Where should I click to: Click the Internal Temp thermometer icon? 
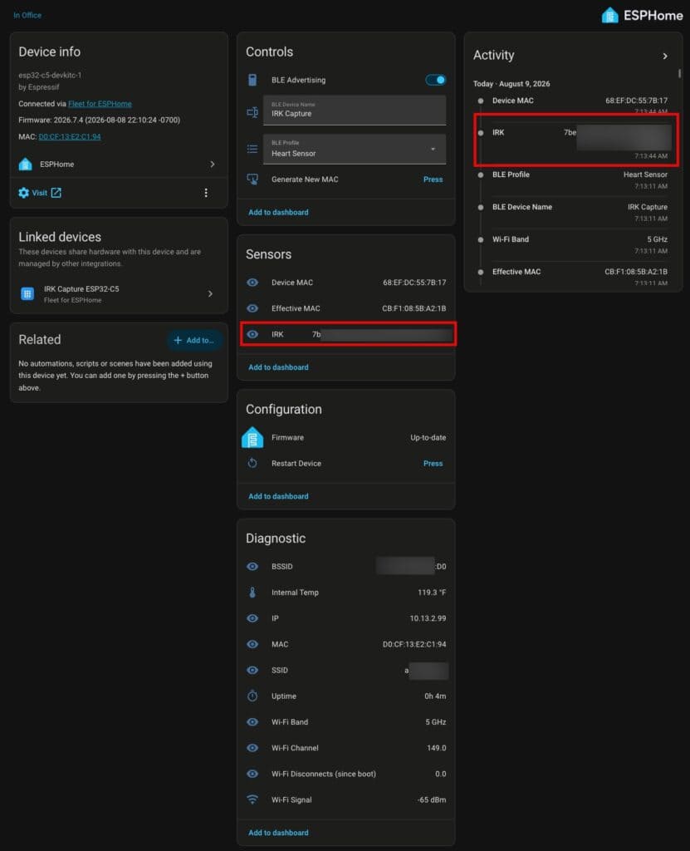tap(252, 592)
